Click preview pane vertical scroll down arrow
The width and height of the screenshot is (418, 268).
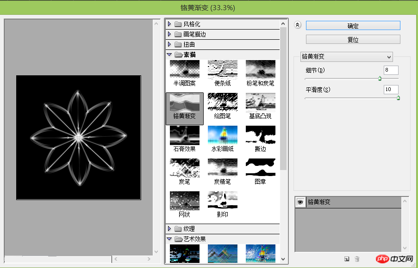(x=156, y=252)
